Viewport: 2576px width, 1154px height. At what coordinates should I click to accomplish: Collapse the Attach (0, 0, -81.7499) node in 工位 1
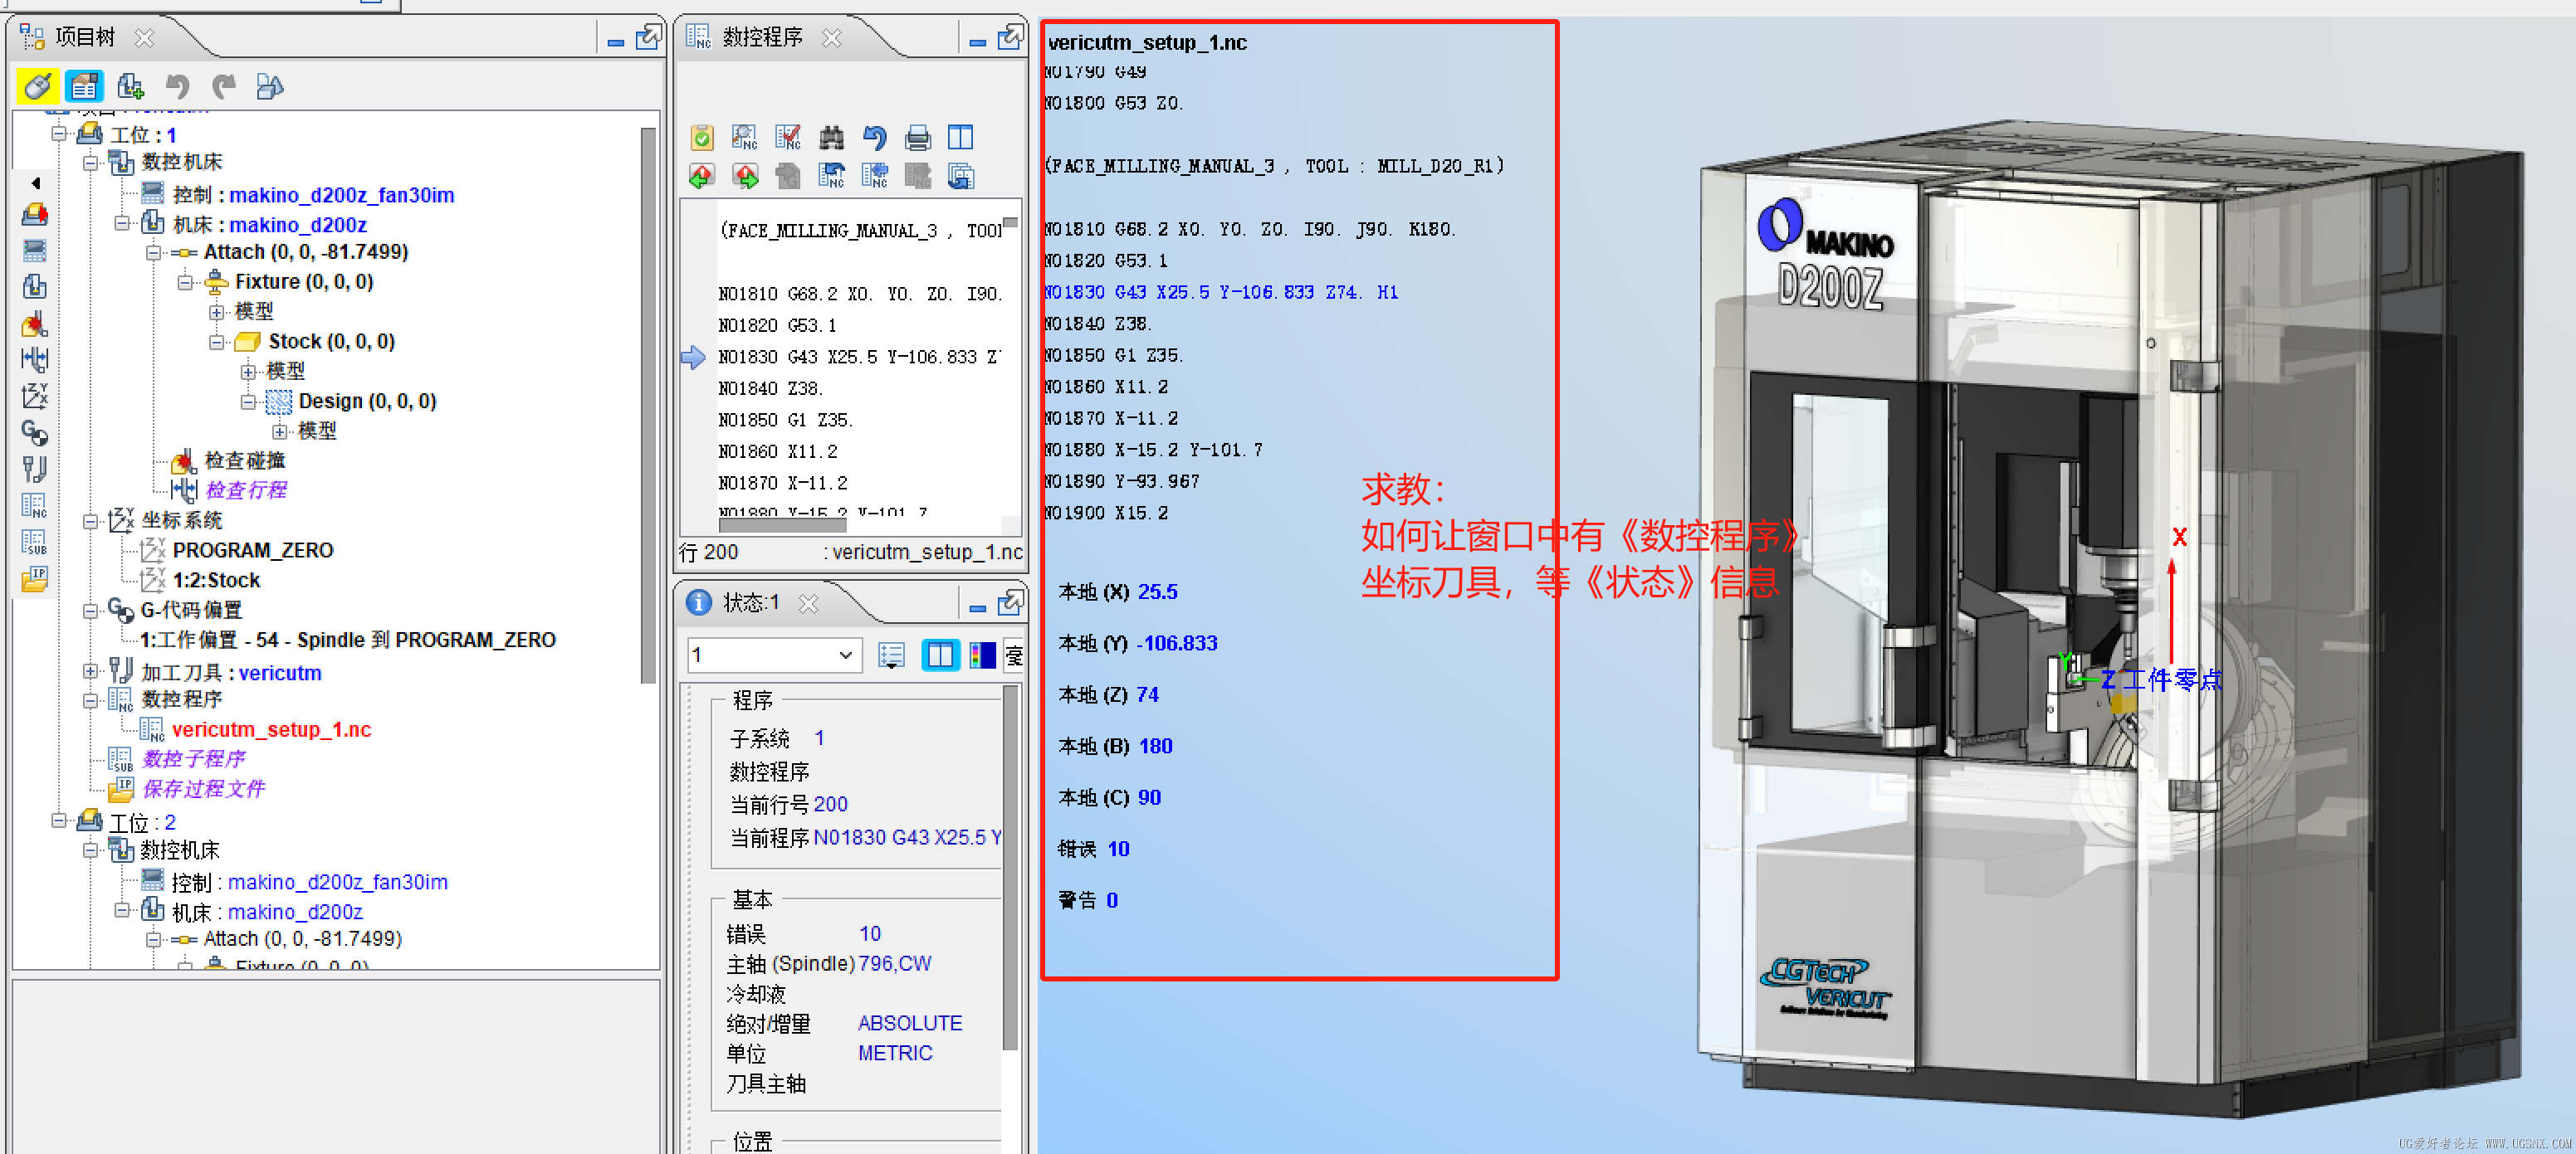[x=153, y=253]
